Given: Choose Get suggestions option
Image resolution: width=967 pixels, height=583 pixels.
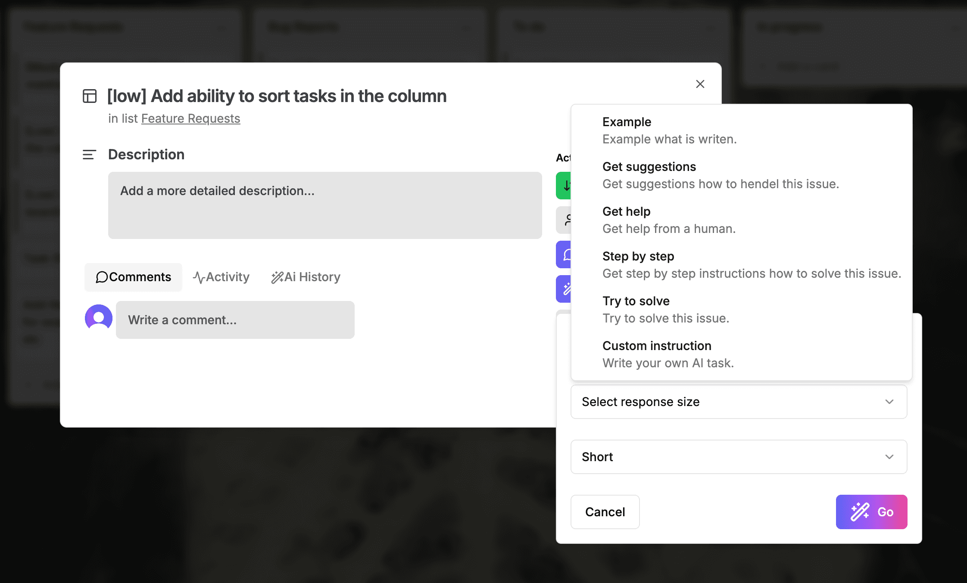Looking at the screenshot, I should click(x=721, y=175).
